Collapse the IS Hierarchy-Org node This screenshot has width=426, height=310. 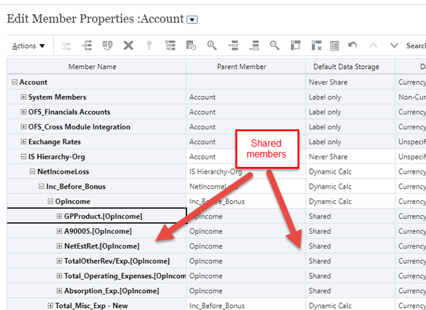tap(24, 157)
